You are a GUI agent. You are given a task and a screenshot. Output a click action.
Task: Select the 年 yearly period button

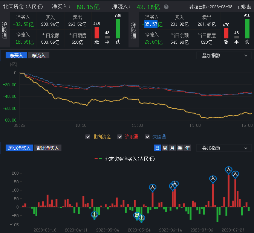coord(187,148)
